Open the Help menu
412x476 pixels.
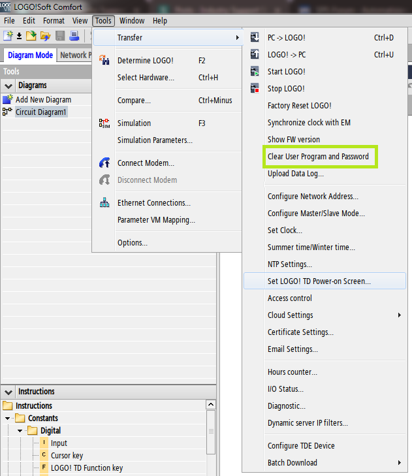click(x=160, y=21)
